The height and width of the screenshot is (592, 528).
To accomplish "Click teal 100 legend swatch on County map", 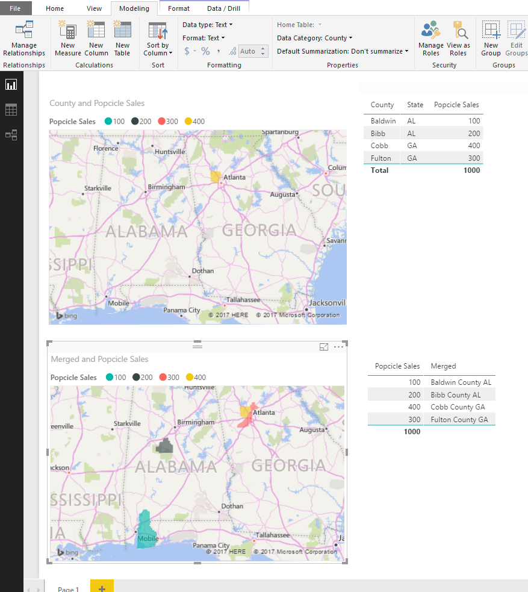I will coord(108,121).
